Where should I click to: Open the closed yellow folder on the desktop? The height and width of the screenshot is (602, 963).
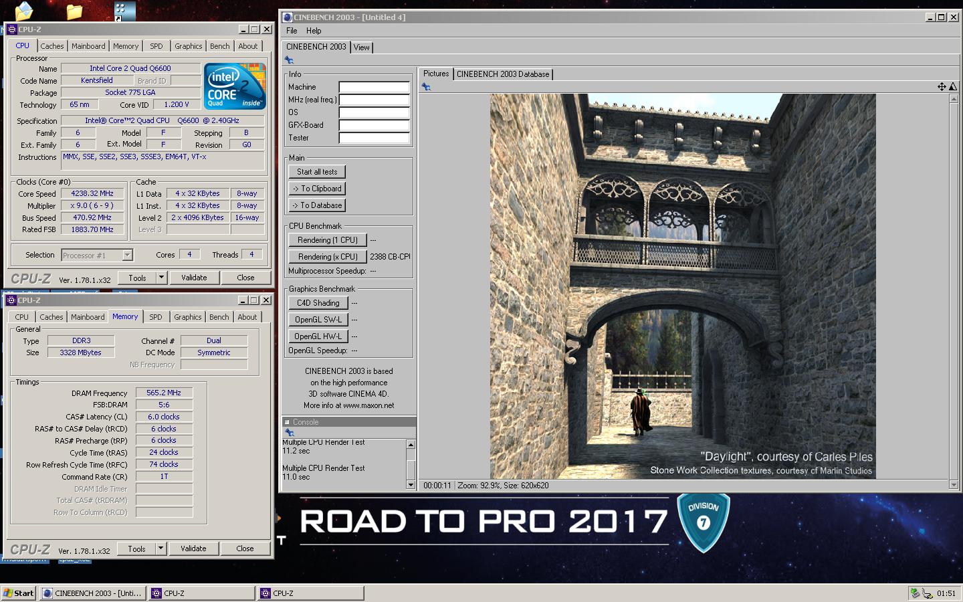[x=74, y=11]
